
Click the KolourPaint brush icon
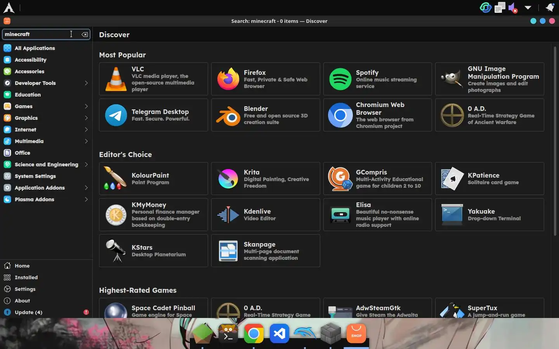[x=115, y=178]
